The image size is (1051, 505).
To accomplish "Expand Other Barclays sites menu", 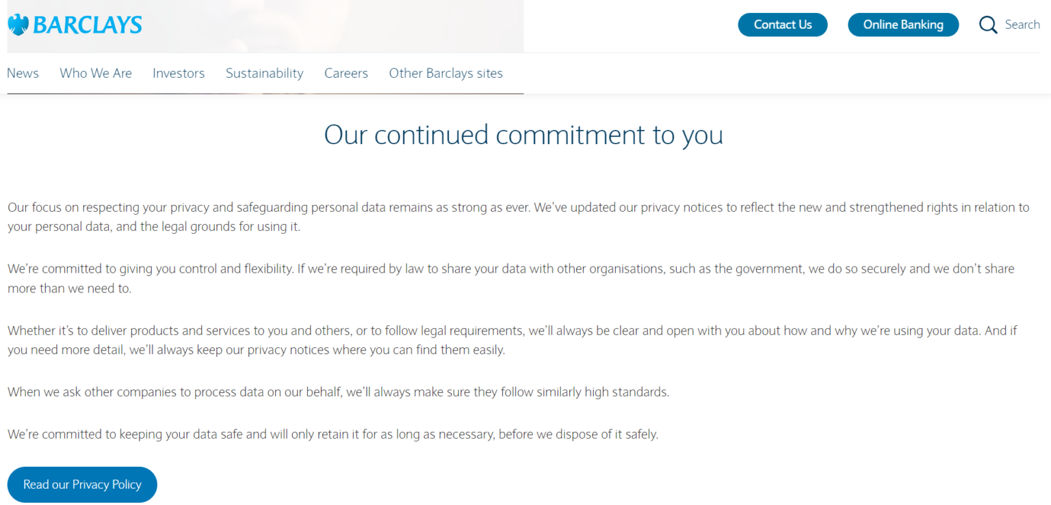I will (x=446, y=73).
